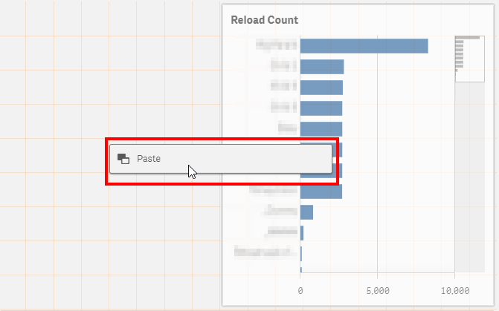499x311 pixels.
Task: Select the Paste text in context menu
Action: 149,159
